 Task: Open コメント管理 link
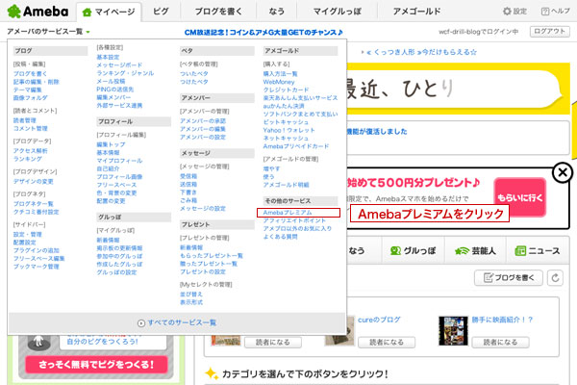tap(31, 129)
